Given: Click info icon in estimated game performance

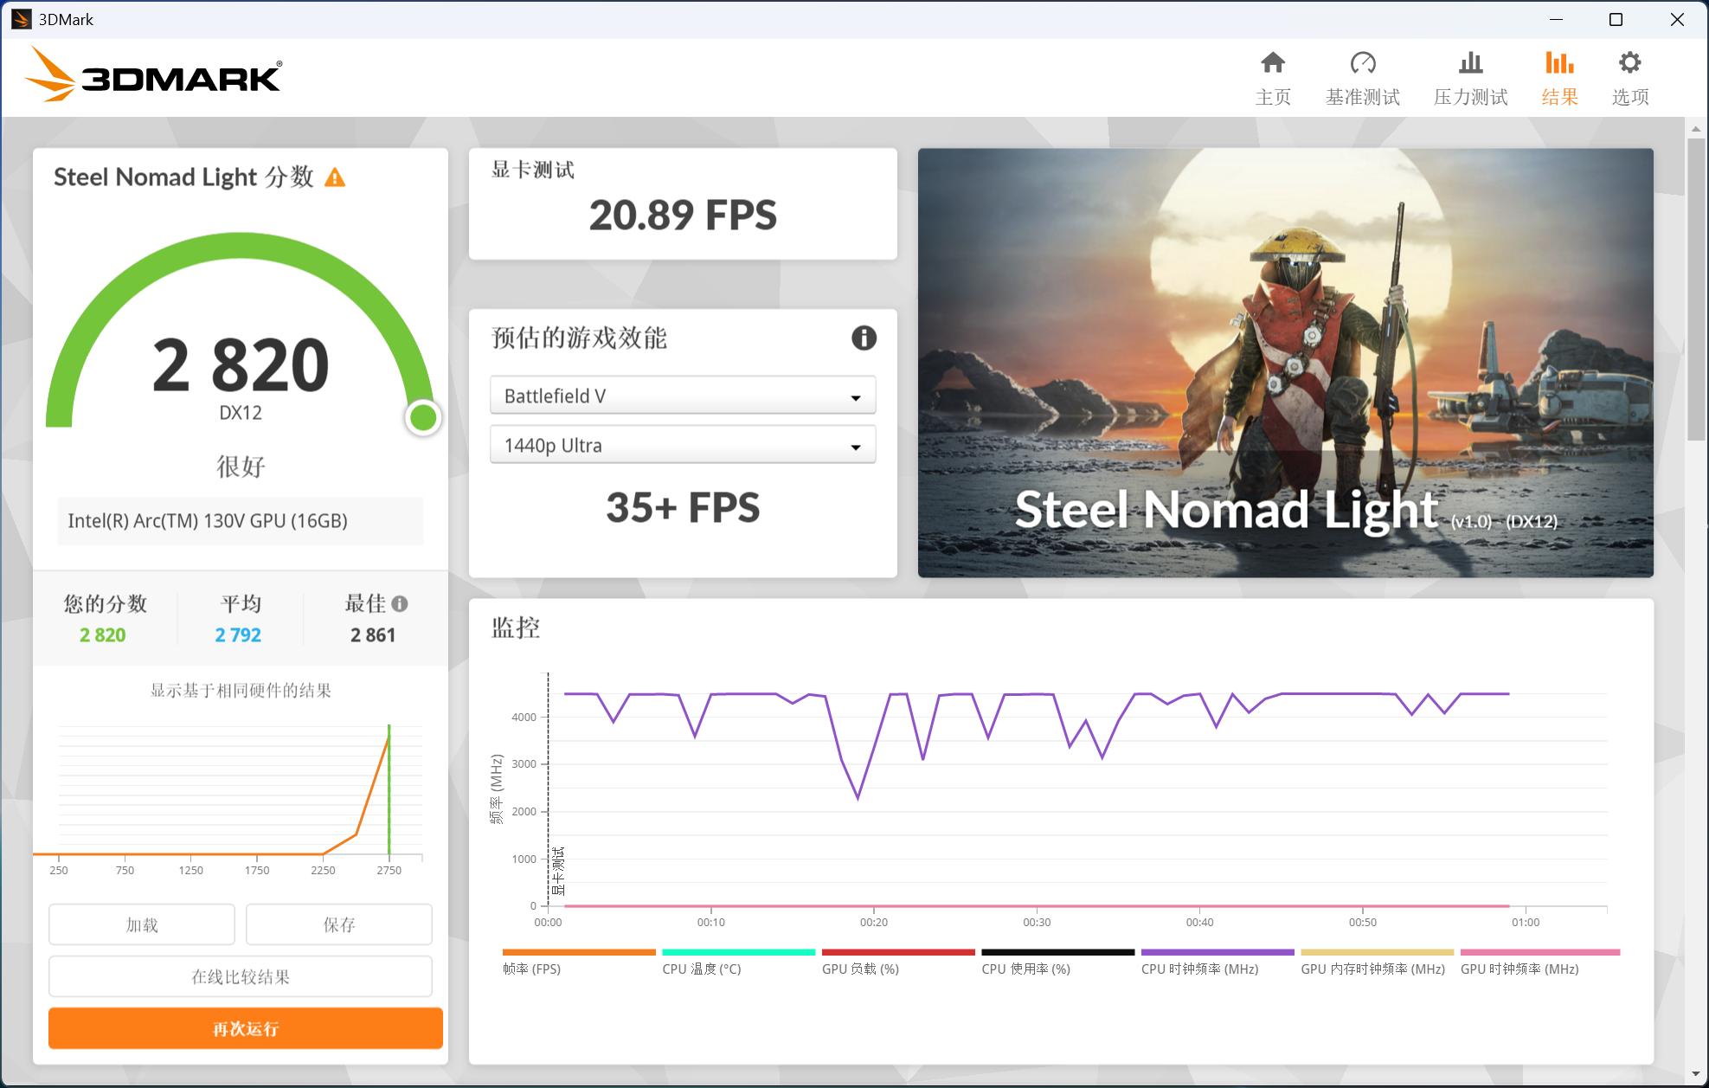Looking at the screenshot, I should (x=863, y=338).
